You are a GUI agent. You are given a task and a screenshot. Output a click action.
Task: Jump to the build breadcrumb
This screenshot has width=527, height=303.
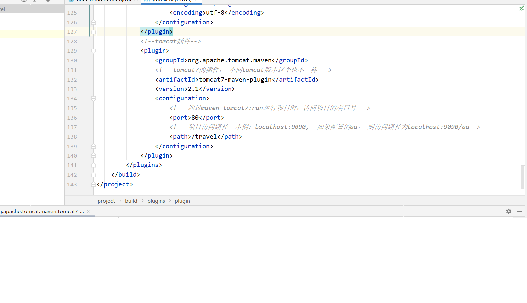131,201
